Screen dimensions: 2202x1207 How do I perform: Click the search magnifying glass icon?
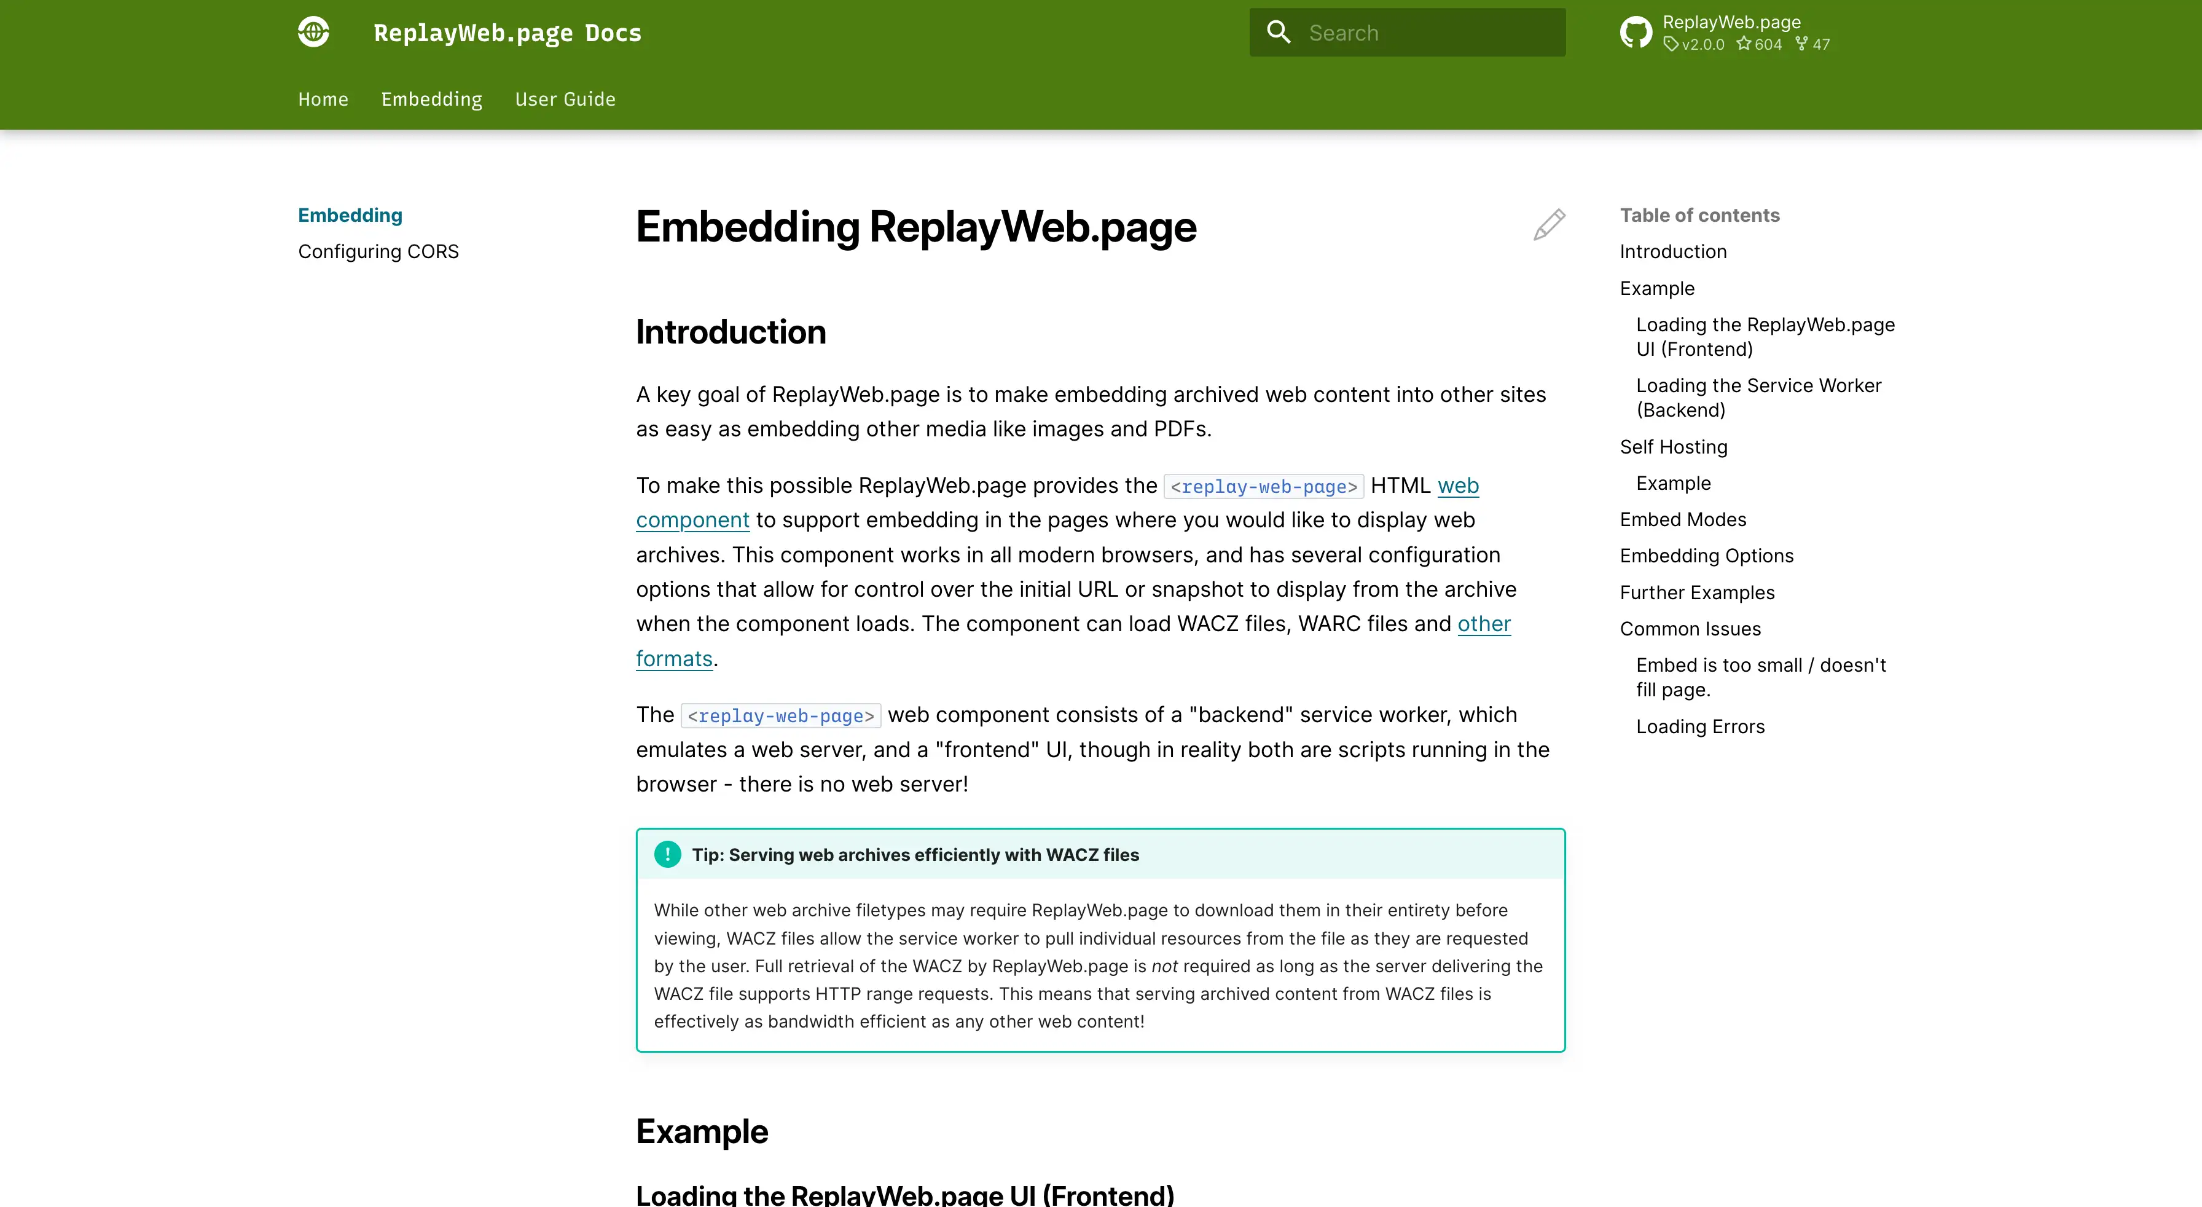click(1278, 31)
